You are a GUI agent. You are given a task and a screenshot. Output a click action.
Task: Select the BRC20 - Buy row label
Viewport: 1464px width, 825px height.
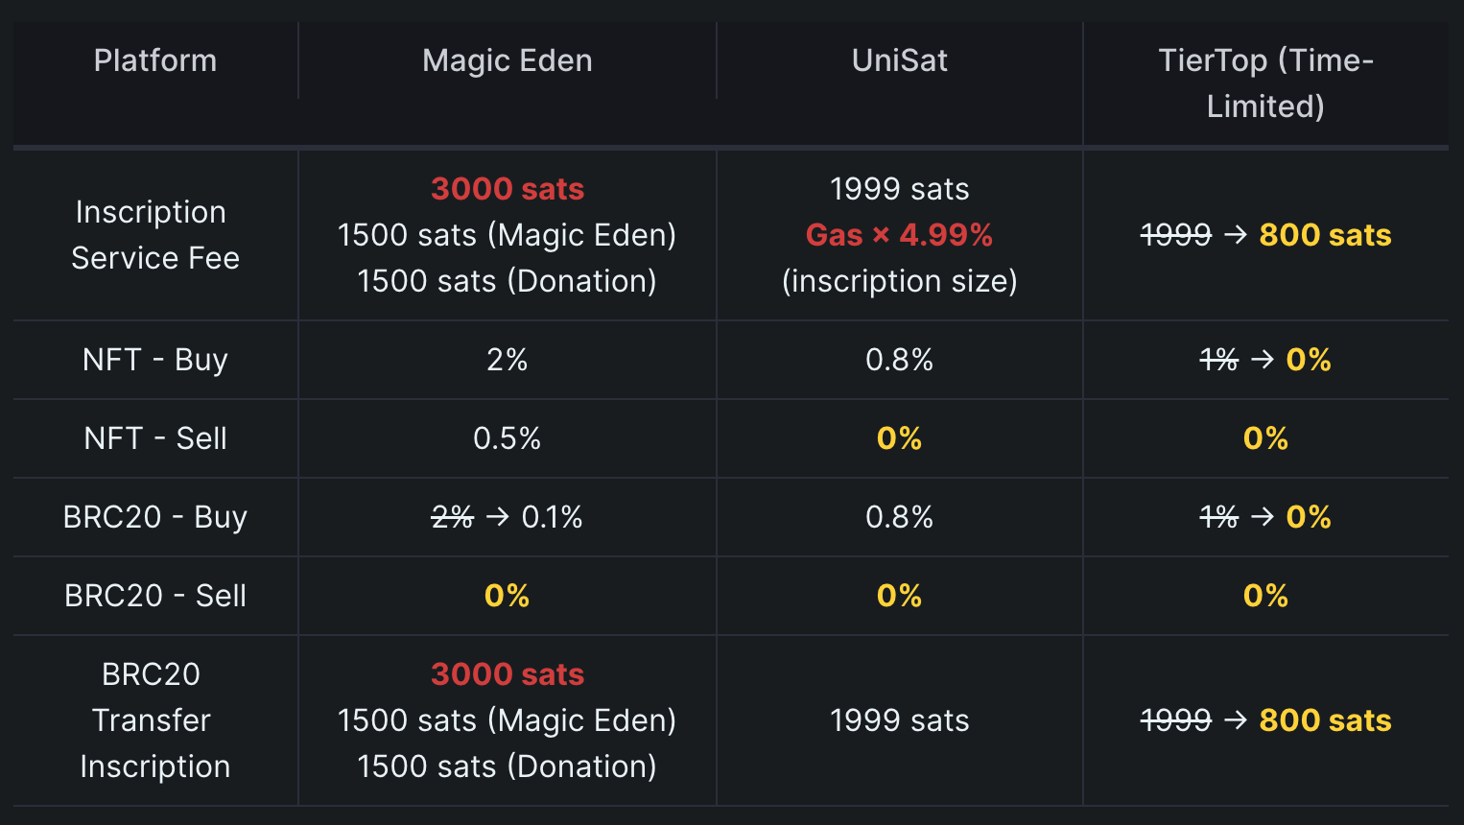coord(155,517)
